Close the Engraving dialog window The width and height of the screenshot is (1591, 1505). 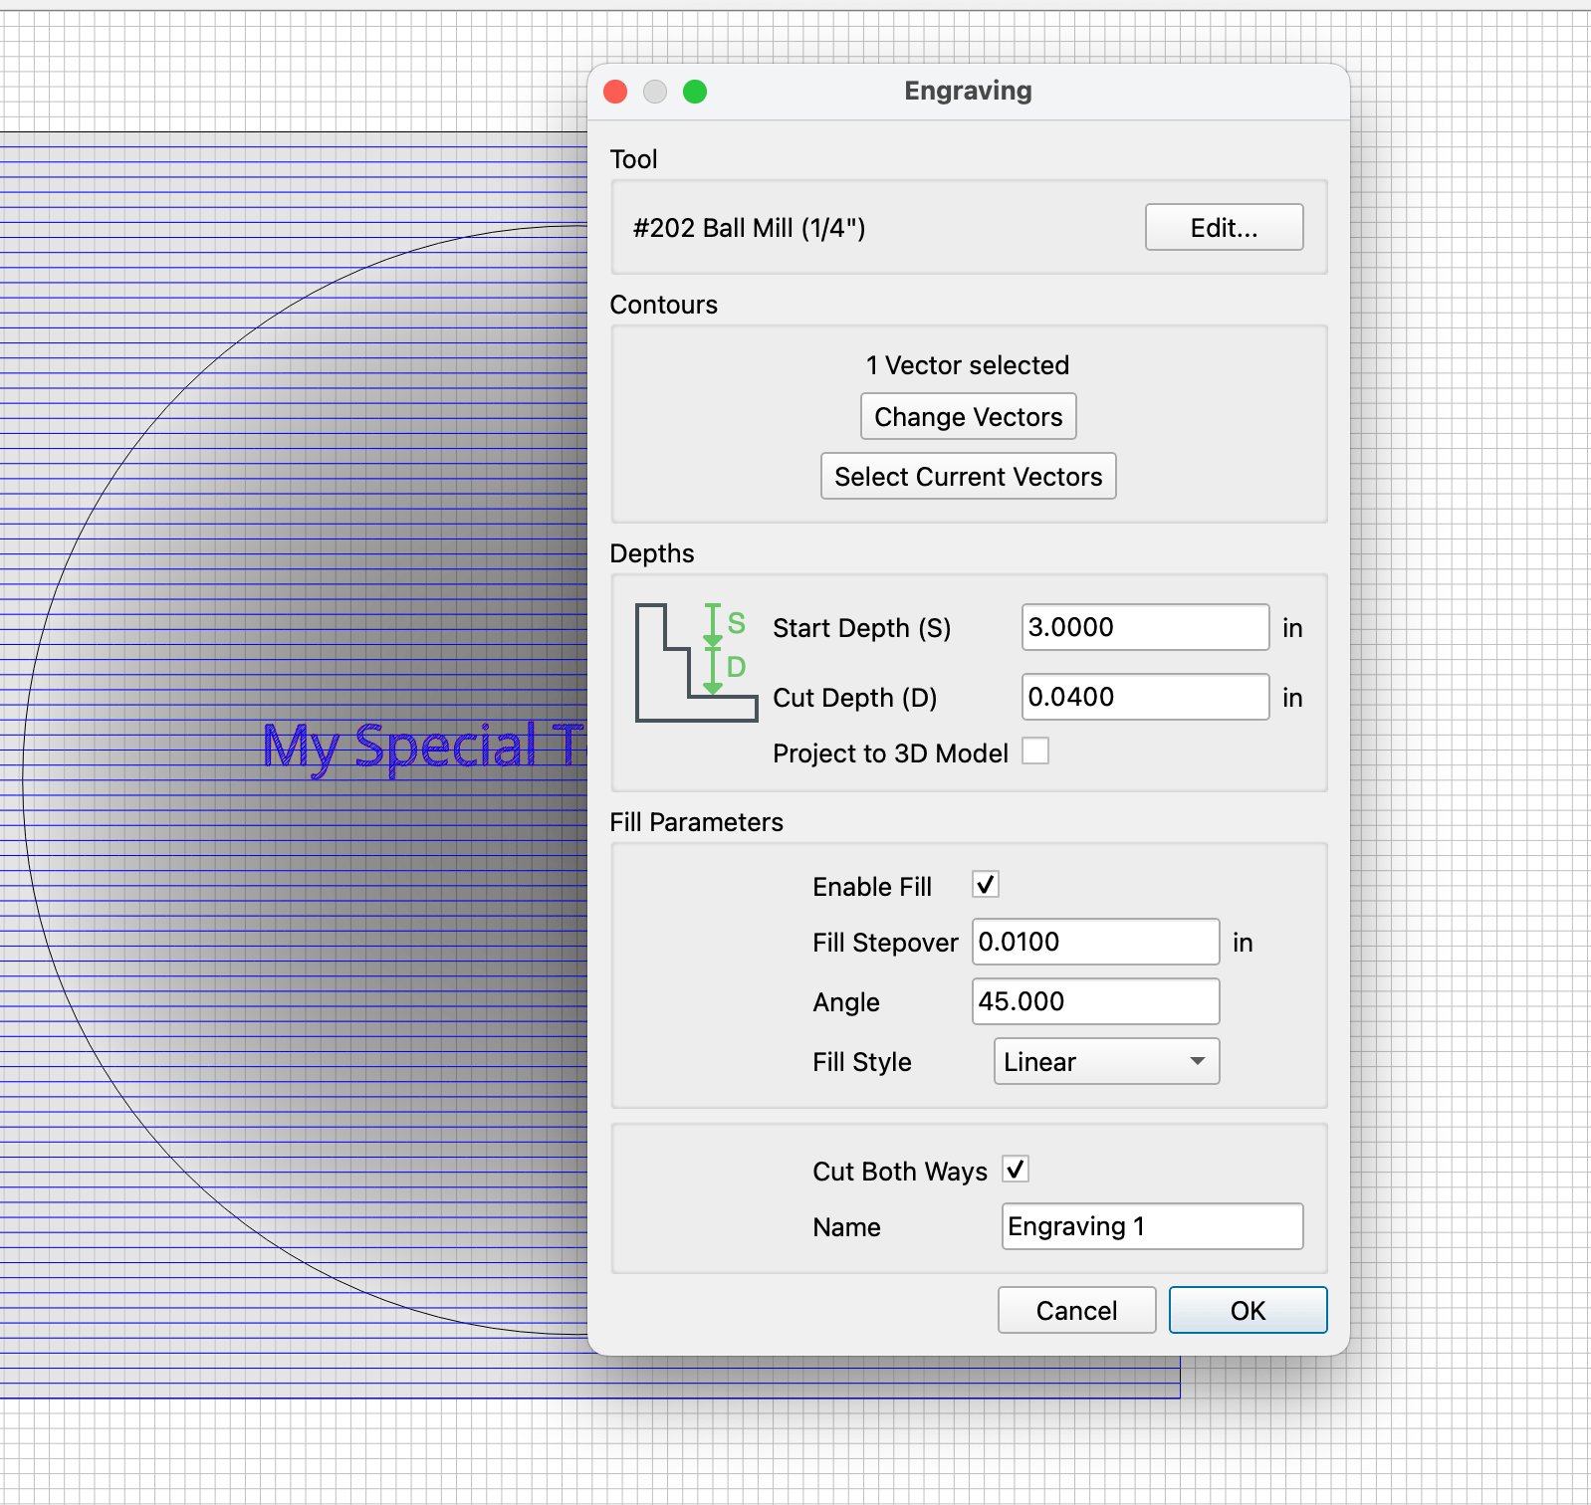coord(615,92)
